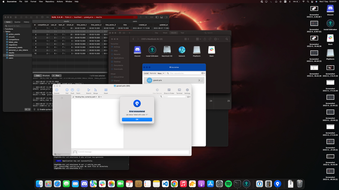Expand the Functions tree node
This screenshot has height=190, width=339.
click(4, 29)
